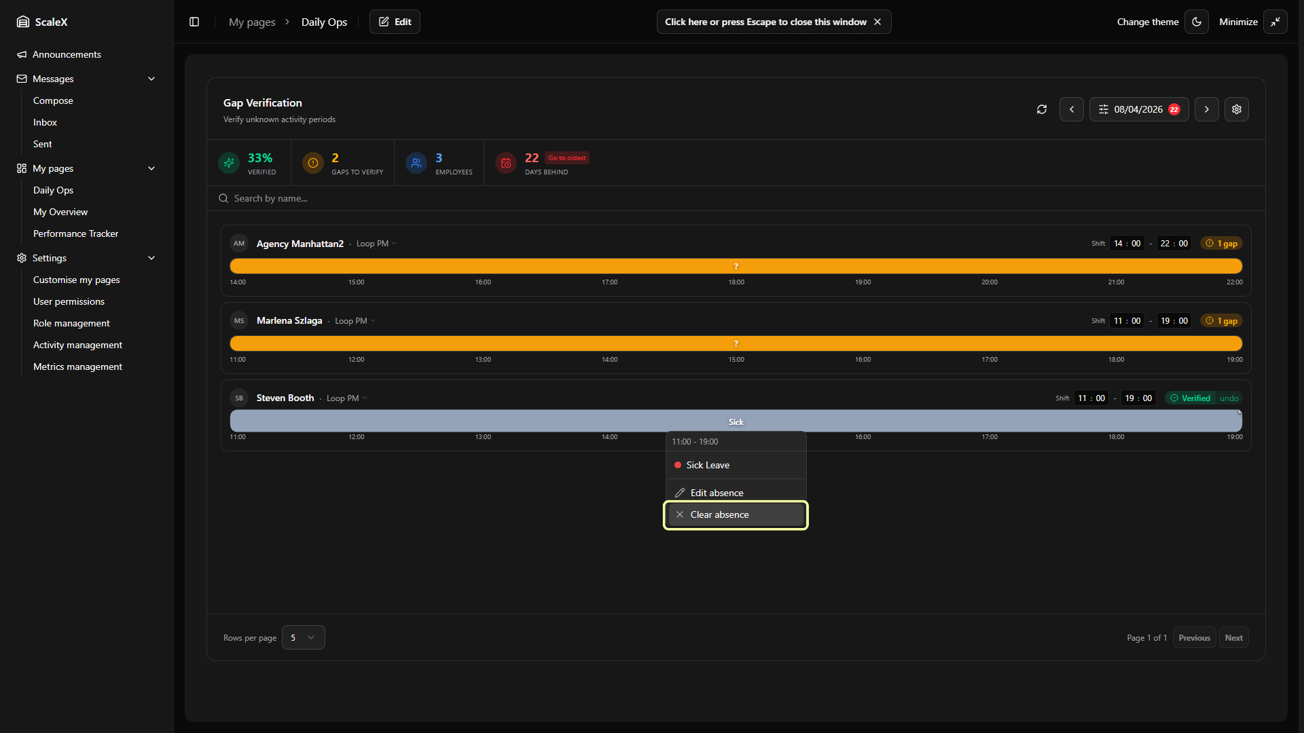Open the gear settings icon beside date
The image size is (1304, 733).
(1236, 109)
